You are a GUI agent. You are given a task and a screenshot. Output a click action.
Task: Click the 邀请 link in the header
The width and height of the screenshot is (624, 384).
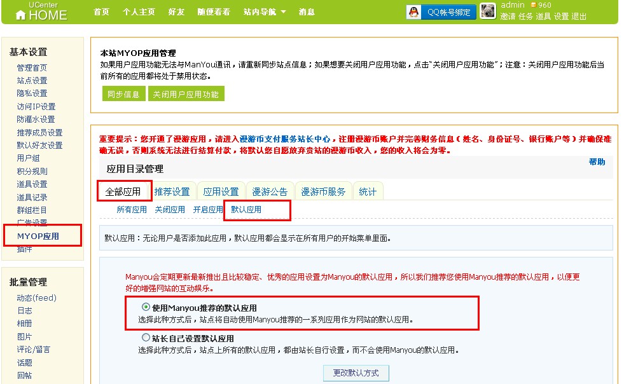tap(508, 17)
